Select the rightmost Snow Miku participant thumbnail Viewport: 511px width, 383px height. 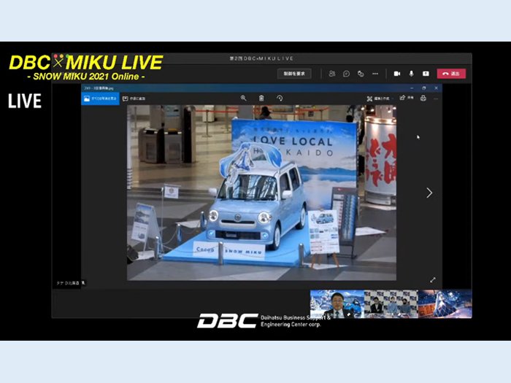pos(445,304)
